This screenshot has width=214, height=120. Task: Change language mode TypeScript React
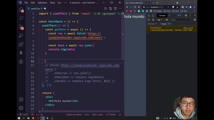pyautogui.click(x=74, y=115)
